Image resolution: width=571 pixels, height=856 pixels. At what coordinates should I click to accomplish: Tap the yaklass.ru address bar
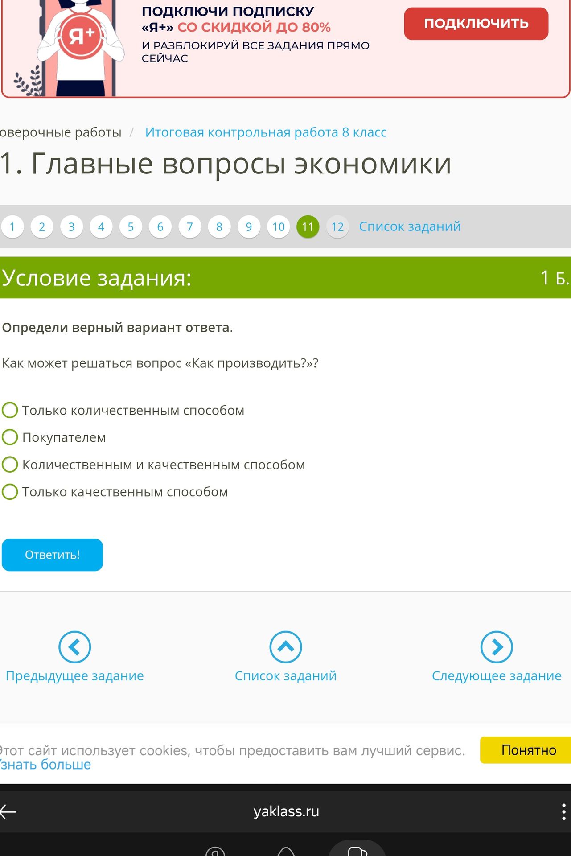click(286, 811)
